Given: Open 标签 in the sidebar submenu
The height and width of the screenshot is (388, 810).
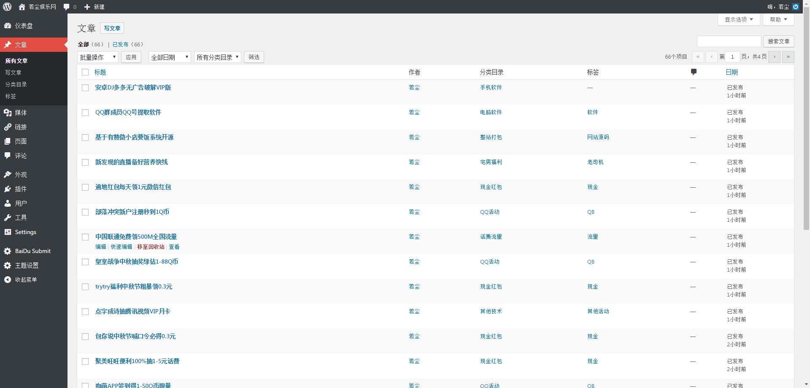Looking at the screenshot, I should point(11,96).
